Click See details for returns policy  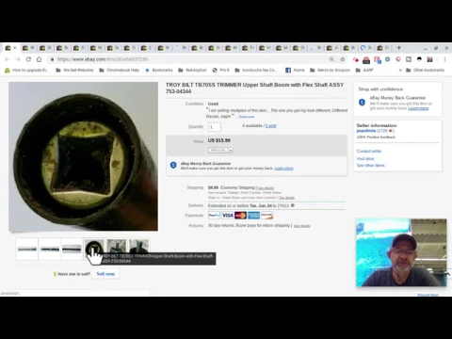tap(302, 226)
